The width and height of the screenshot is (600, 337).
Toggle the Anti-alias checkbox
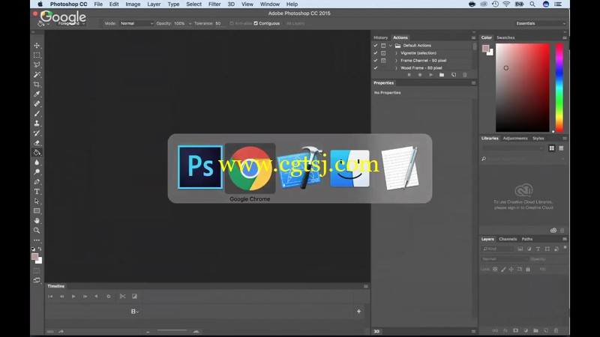232,23
